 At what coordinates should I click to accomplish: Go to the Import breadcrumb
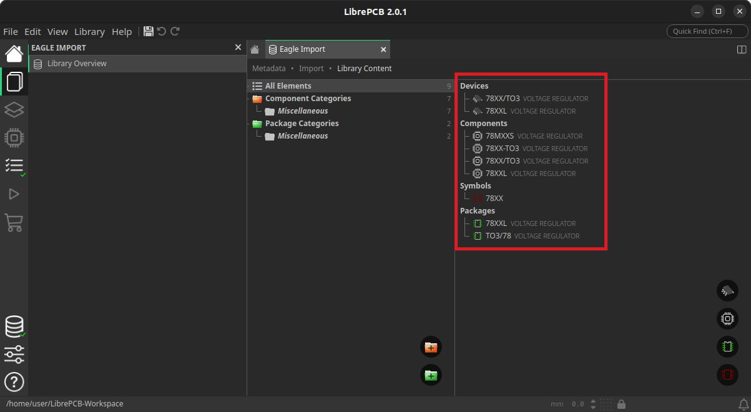[312, 69]
